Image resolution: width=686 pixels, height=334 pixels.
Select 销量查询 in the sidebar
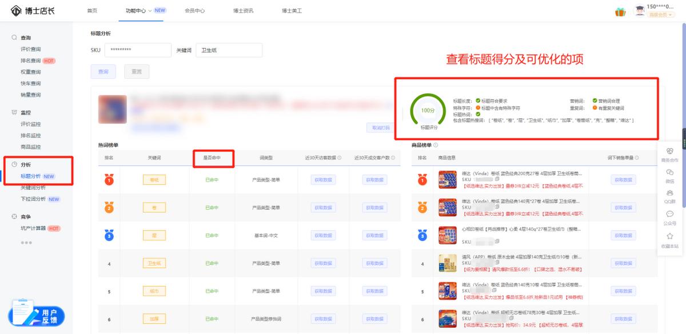click(31, 95)
